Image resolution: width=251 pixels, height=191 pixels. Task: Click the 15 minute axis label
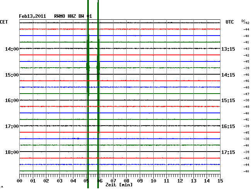click(220, 181)
